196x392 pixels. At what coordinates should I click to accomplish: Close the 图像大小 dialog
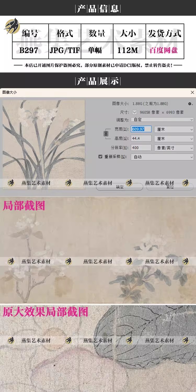(x=192, y=92)
